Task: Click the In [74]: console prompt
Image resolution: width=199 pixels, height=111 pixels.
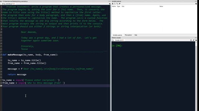Action: click(x=117, y=46)
